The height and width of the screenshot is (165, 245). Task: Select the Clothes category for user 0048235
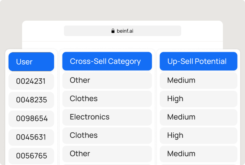tap(107, 99)
